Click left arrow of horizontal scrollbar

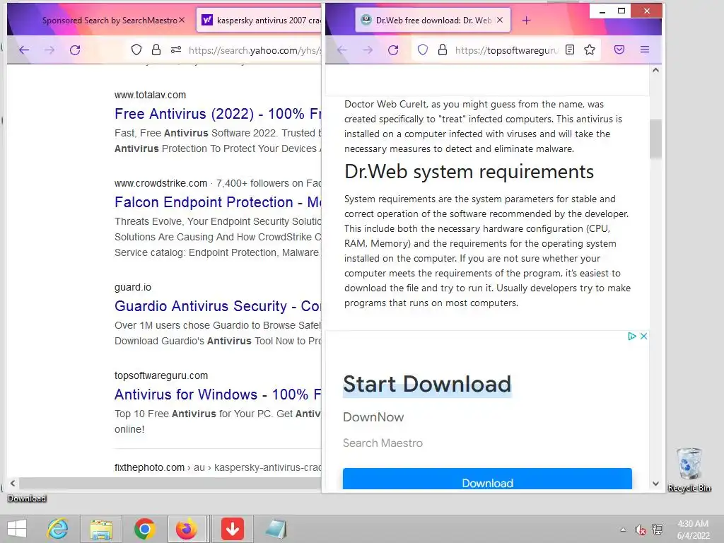(x=13, y=483)
